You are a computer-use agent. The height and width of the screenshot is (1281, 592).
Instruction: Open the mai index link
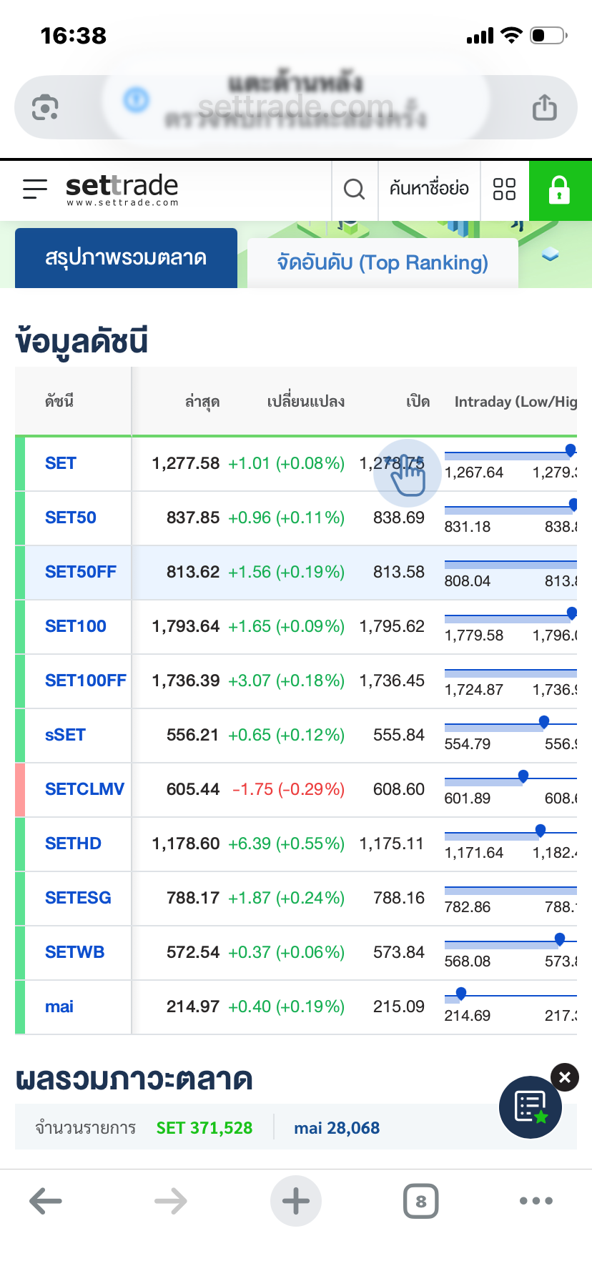[59, 1006]
